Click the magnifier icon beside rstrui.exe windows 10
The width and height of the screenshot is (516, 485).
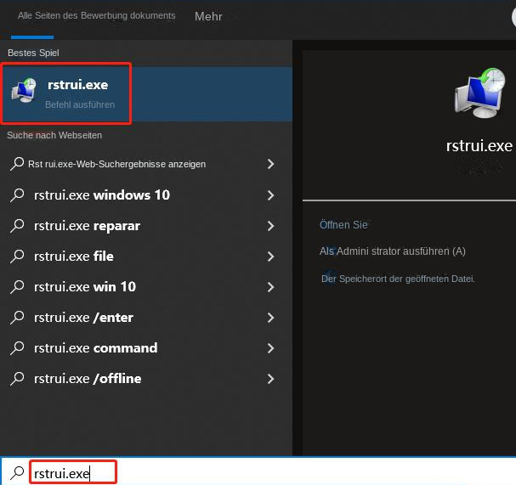tap(17, 195)
